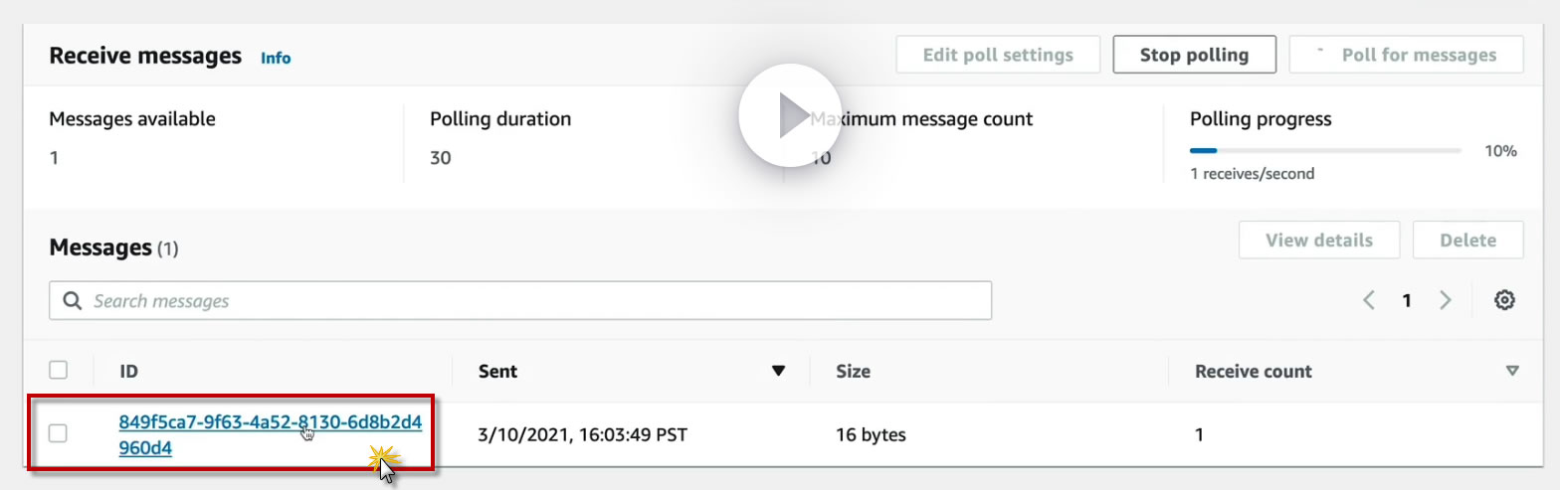Go to next page of messages

pos(1446,300)
